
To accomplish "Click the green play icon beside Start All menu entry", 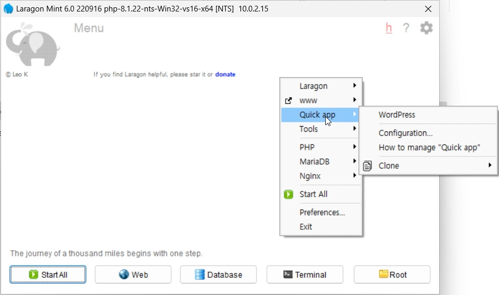I will 288,194.
